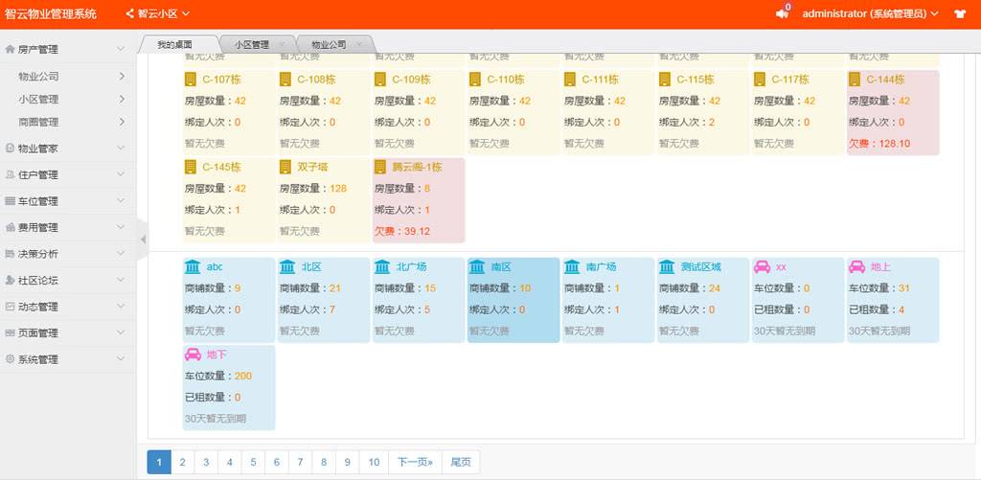This screenshot has width=981, height=480.
Task: Click the t-shirt theme icon
Action: [x=960, y=14]
